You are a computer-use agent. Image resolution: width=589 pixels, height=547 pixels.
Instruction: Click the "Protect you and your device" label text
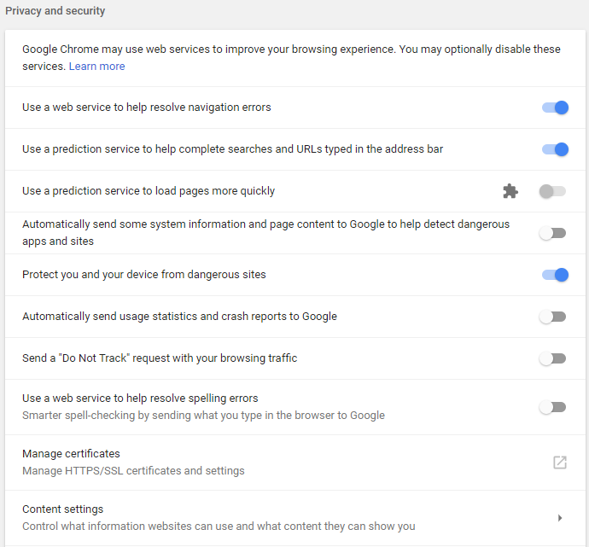point(144,275)
